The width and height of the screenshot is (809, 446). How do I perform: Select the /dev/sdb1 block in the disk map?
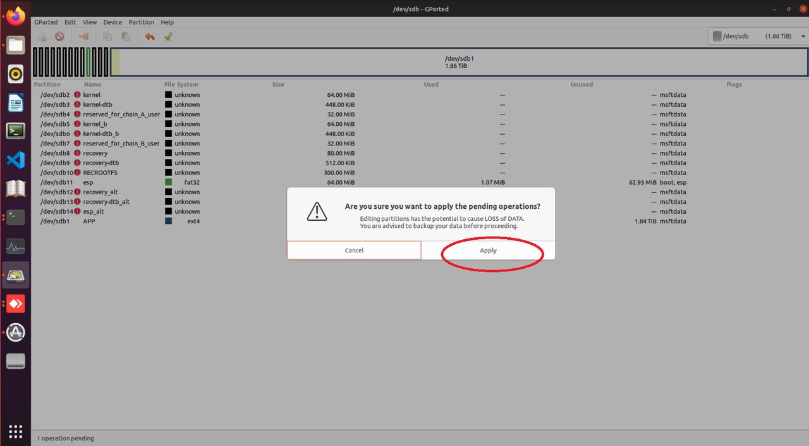[x=459, y=62]
